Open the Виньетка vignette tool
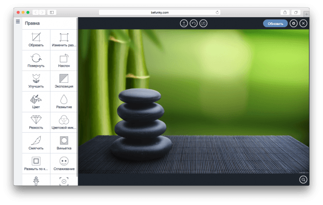323x205 pixels. tap(64, 143)
